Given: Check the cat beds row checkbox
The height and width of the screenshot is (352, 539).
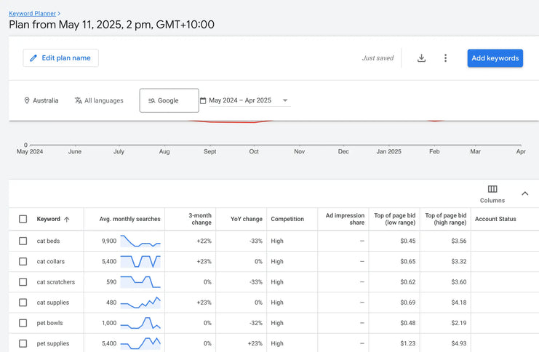Looking at the screenshot, I should click(23, 241).
